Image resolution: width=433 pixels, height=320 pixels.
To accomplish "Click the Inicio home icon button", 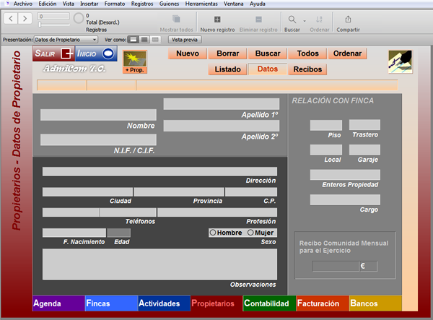I will (x=96, y=53).
